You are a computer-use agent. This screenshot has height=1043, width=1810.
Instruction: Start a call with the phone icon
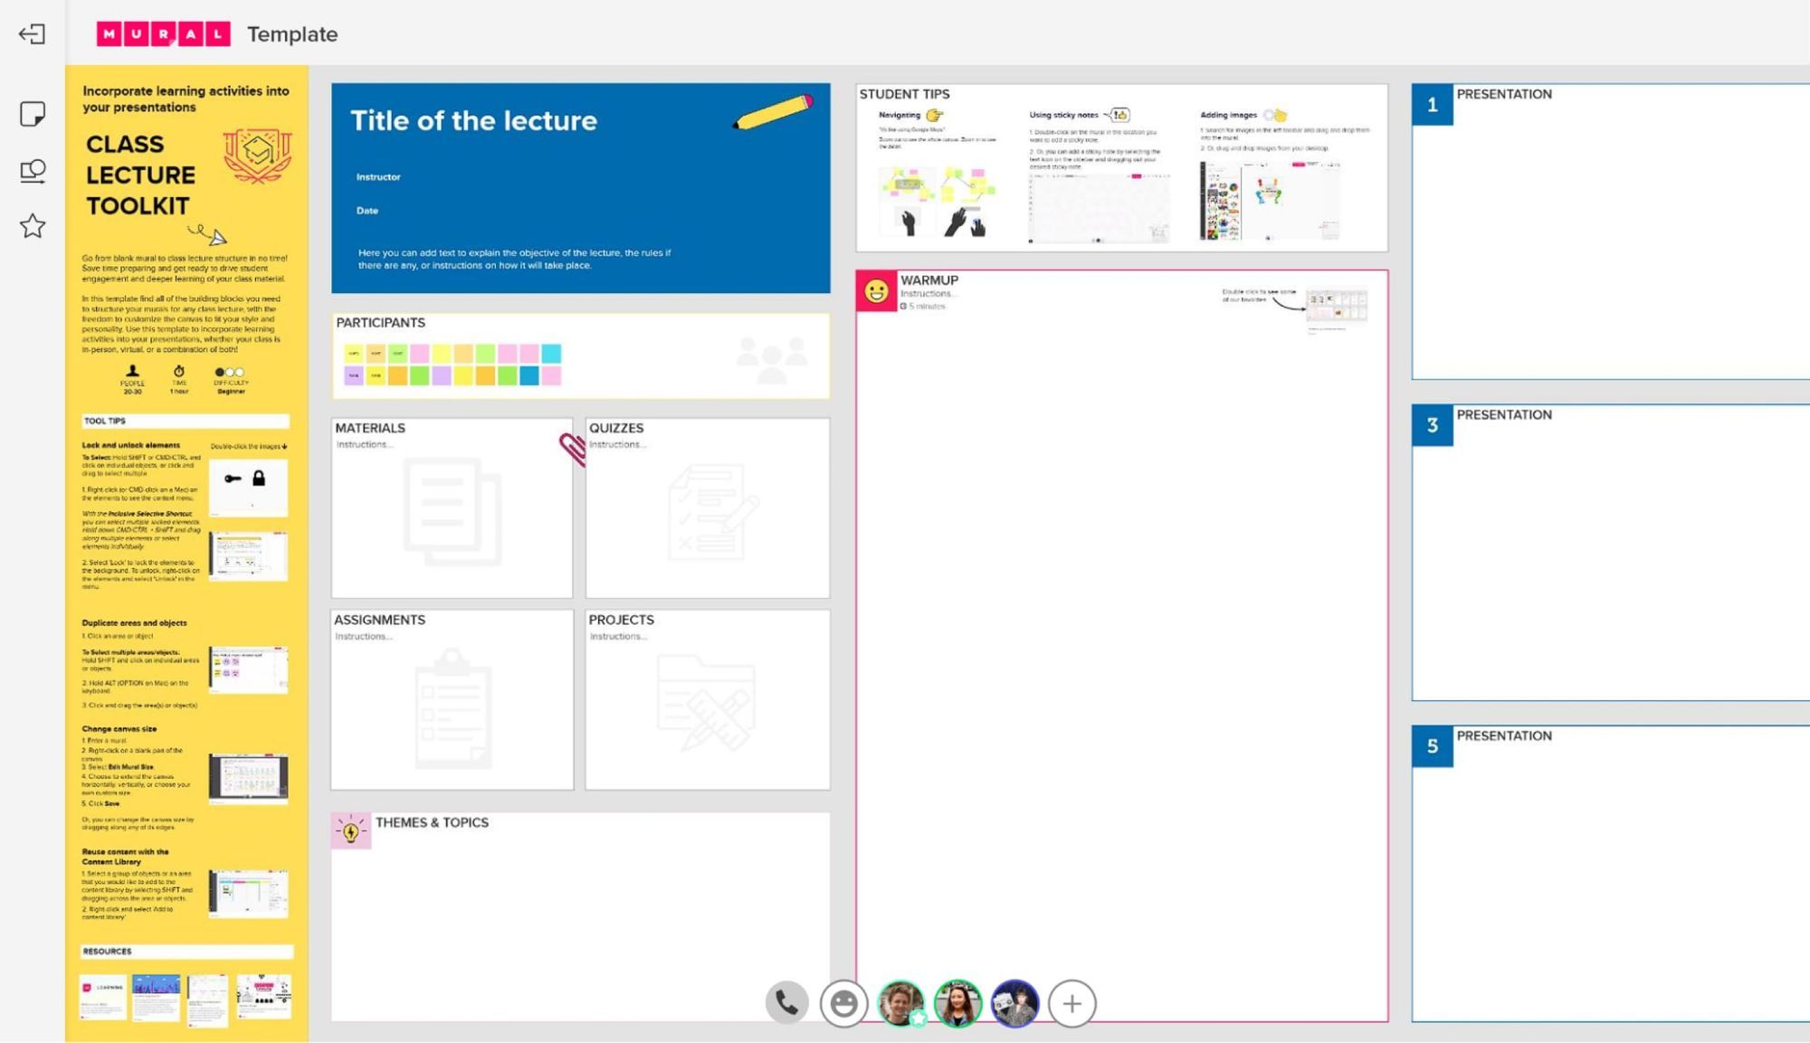786,1003
